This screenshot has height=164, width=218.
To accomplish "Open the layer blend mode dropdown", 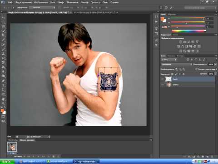I will 176,64.
